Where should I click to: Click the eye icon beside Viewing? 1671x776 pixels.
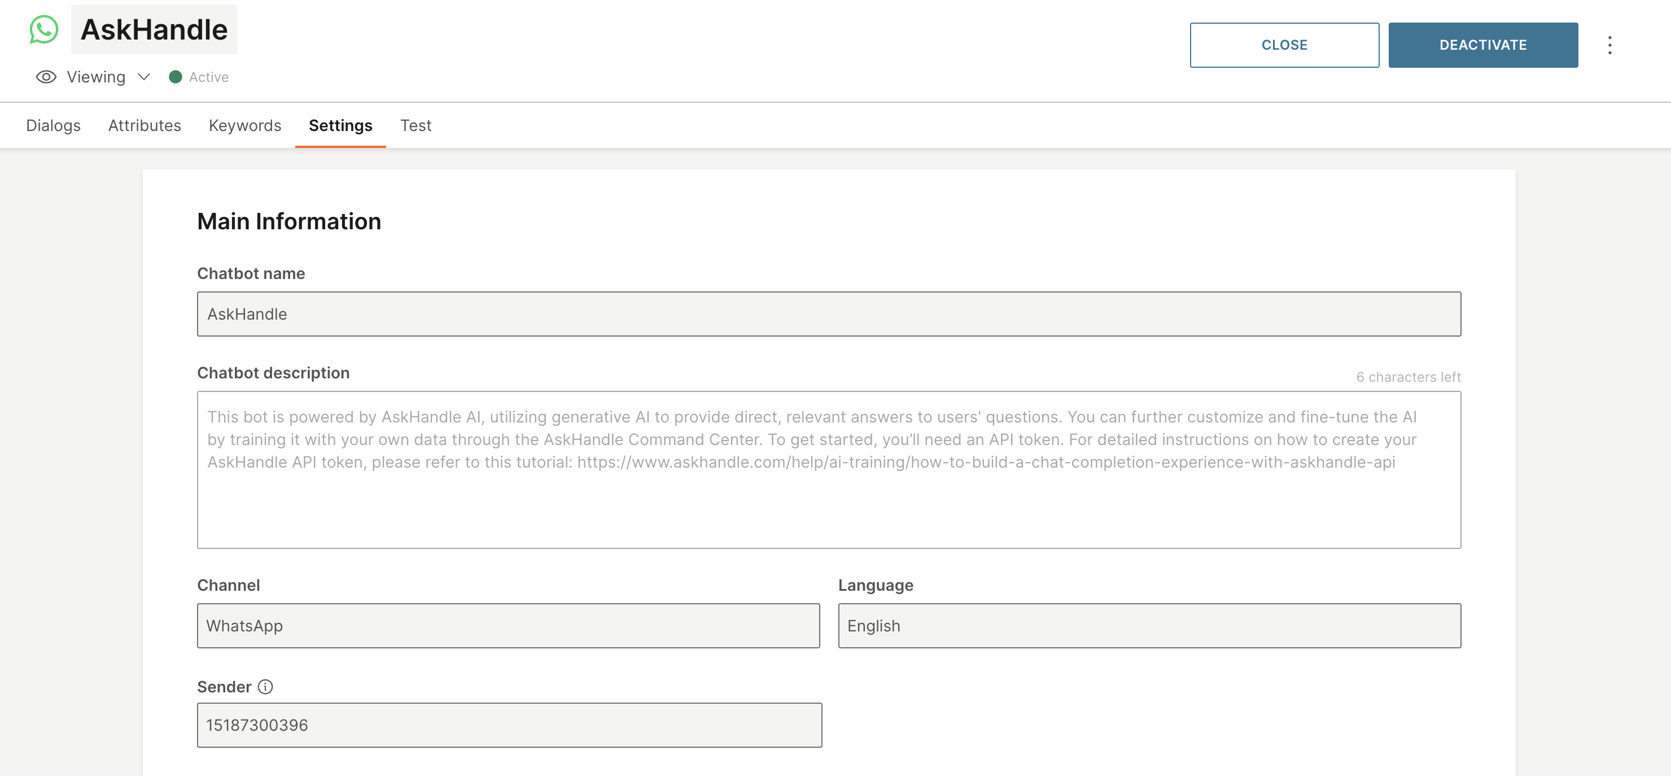click(46, 77)
